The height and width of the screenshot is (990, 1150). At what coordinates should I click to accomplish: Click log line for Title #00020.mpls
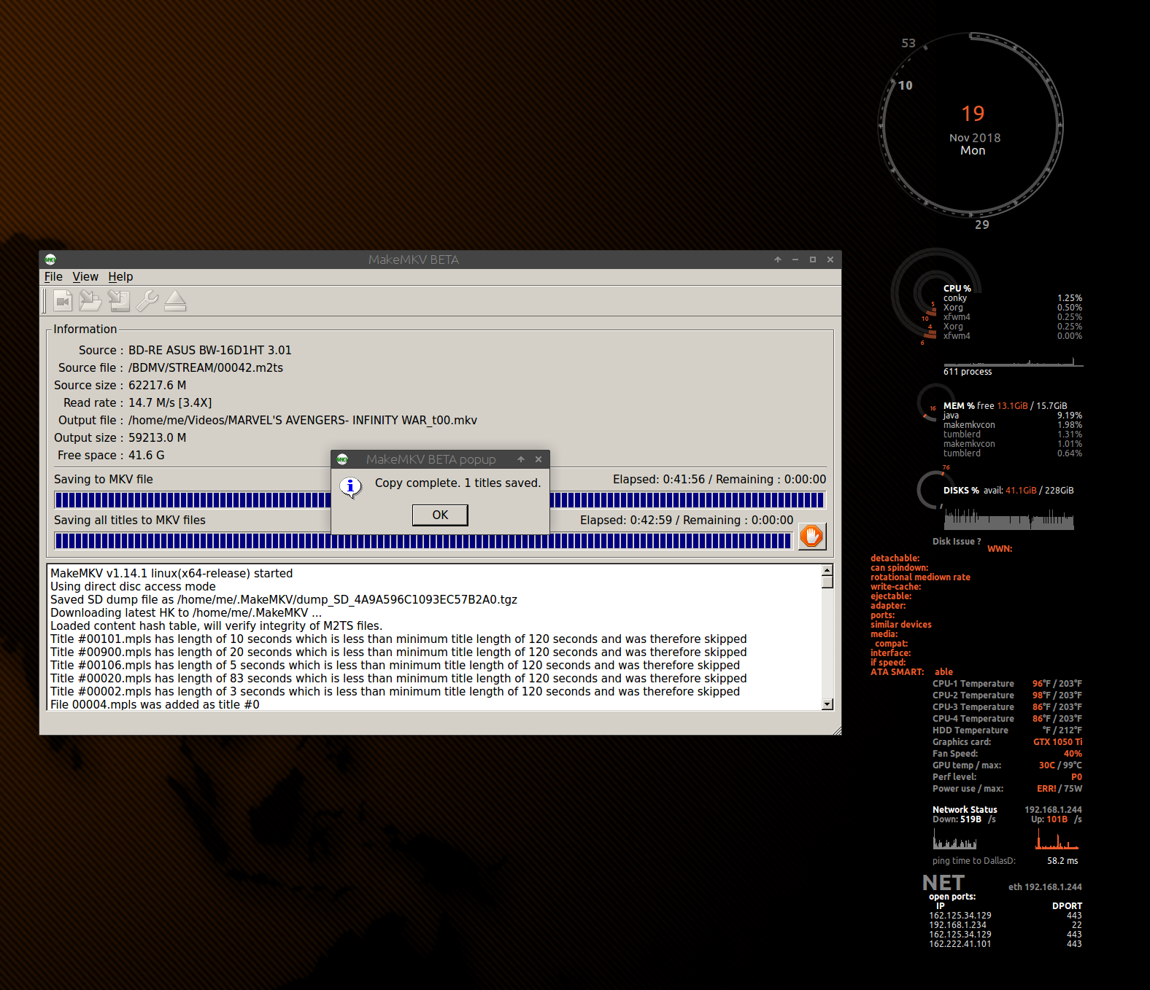398,679
